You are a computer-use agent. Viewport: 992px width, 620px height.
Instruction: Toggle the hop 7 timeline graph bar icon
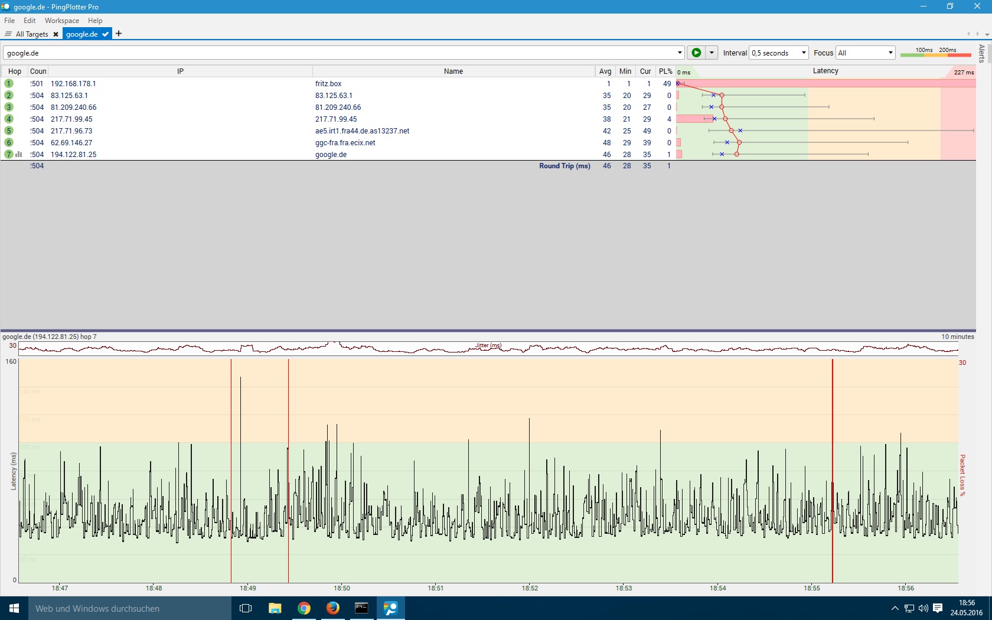(x=19, y=154)
